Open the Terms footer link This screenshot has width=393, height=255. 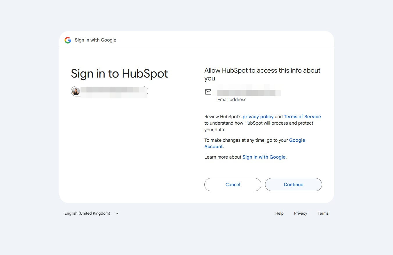point(323,213)
